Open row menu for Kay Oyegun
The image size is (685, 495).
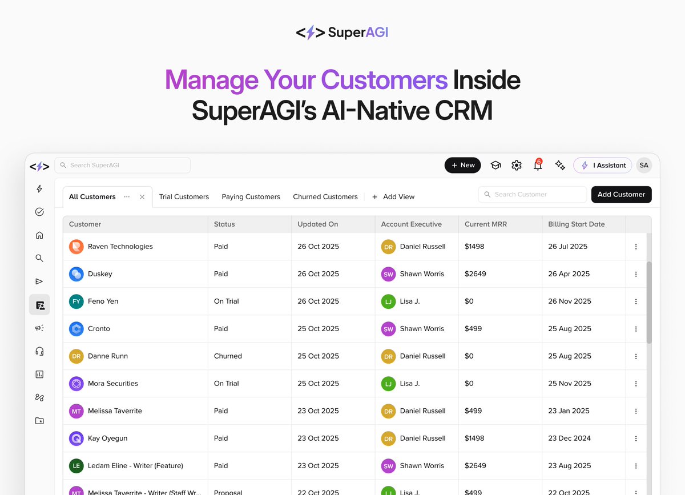[x=636, y=438]
